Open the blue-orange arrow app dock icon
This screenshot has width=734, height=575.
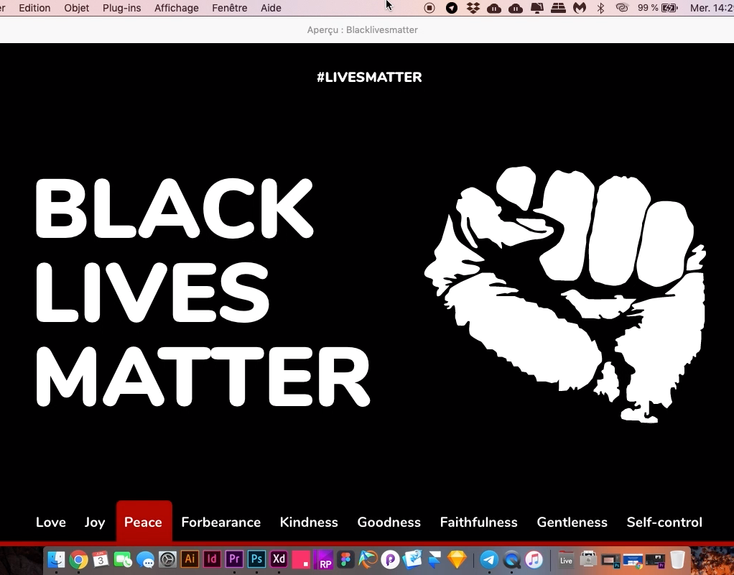(x=368, y=559)
